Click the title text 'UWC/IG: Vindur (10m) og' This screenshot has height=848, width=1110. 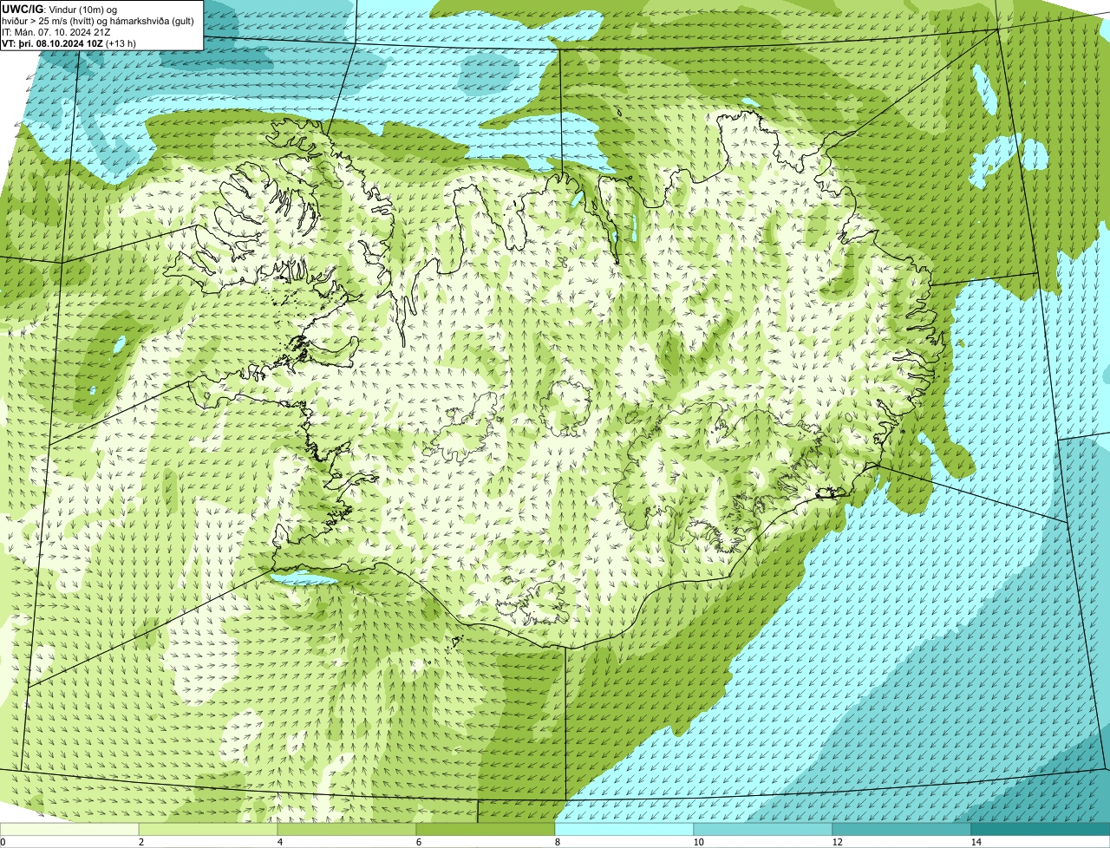click(59, 9)
